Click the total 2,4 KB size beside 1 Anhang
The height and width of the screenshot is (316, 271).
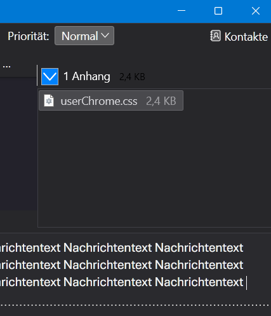(x=132, y=77)
